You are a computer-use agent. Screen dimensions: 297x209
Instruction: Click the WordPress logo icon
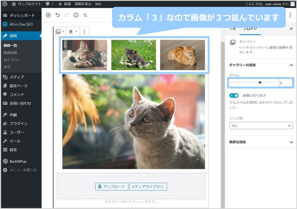click(x=5, y=4)
